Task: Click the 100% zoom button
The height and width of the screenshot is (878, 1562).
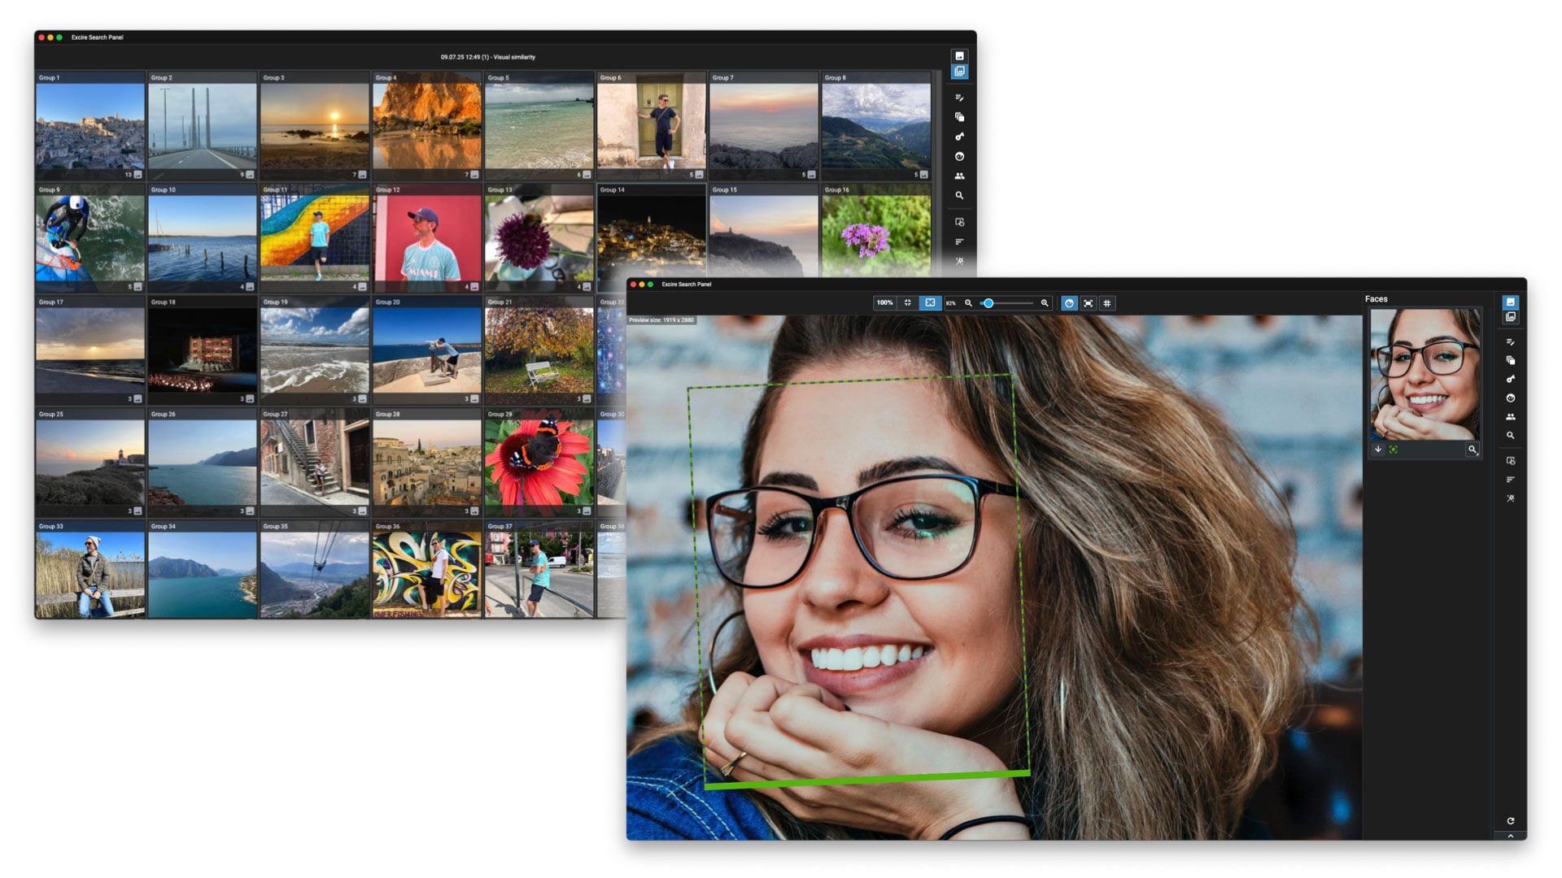Action: [x=884, y=303]
